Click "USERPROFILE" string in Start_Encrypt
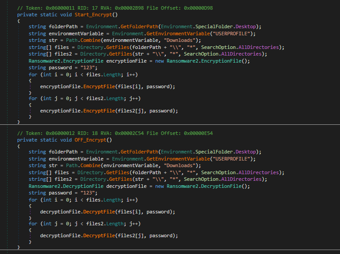This screenshot has height=254, width=340. click(231, 34)
